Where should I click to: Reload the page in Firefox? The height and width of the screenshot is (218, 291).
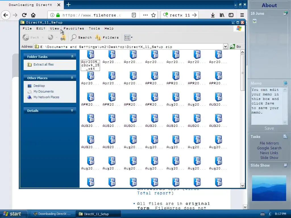point(24,15)
